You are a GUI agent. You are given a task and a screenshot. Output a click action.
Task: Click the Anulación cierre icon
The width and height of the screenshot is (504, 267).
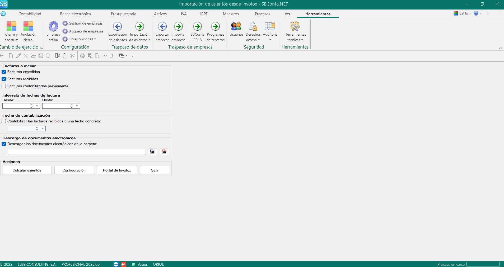28,26
